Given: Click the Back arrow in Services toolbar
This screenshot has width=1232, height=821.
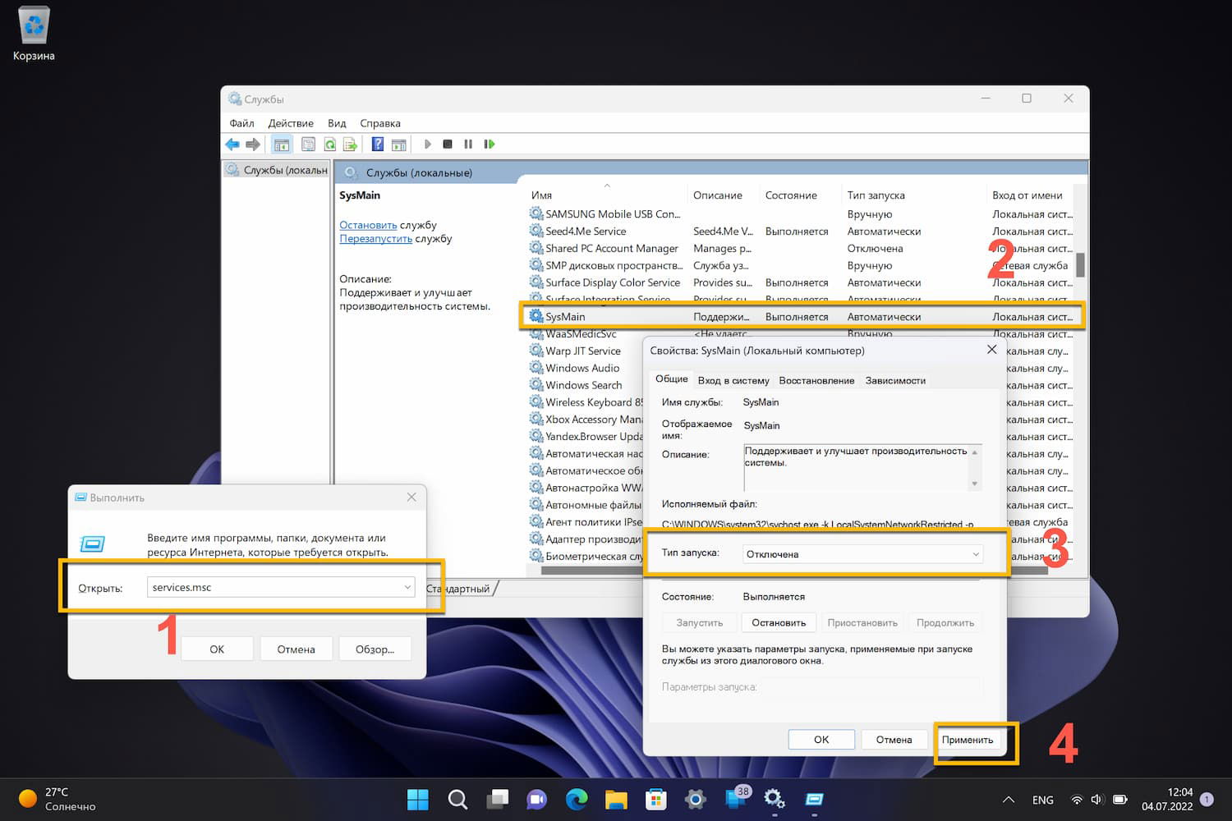Looking at the screenshot, I should tap(232, 144).
